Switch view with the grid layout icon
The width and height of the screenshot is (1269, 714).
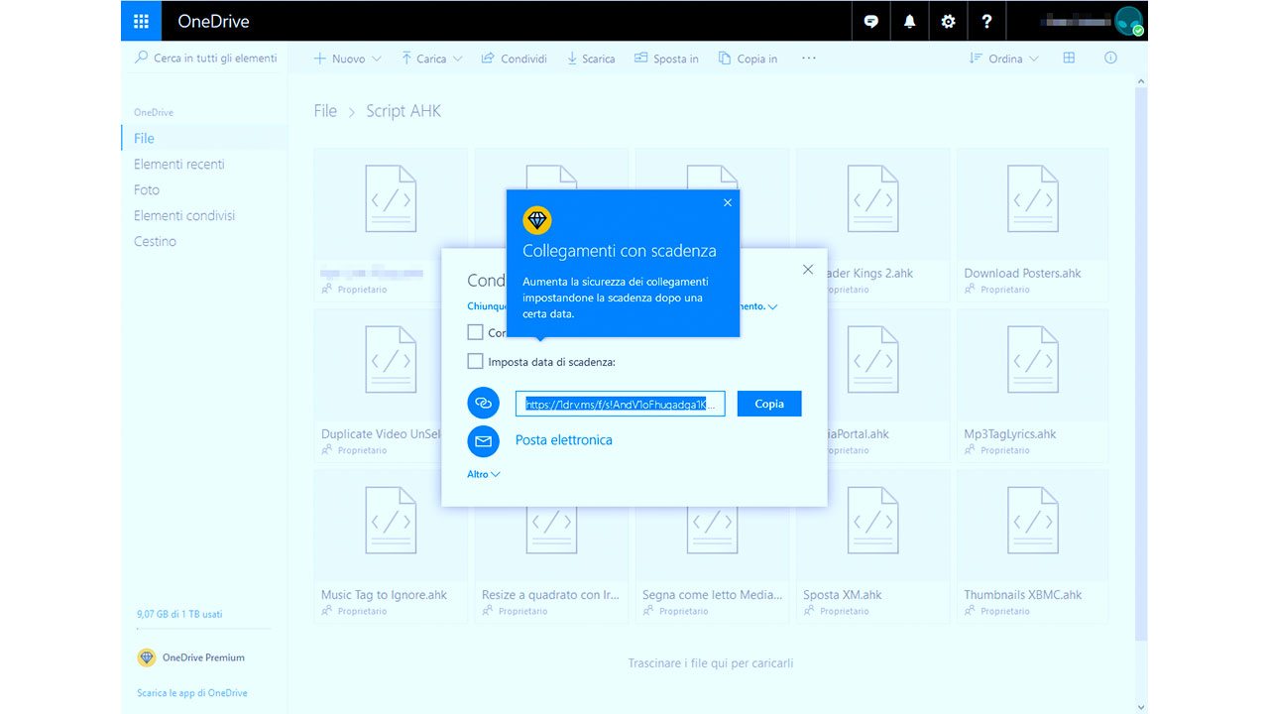tap(1069, 59)
